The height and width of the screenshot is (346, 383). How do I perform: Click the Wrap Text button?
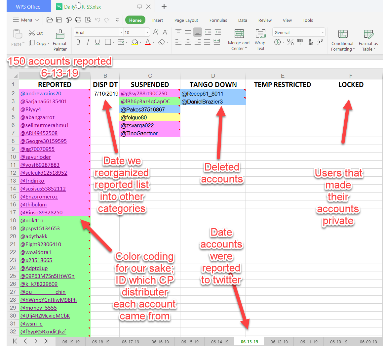[x=260, y=40]
